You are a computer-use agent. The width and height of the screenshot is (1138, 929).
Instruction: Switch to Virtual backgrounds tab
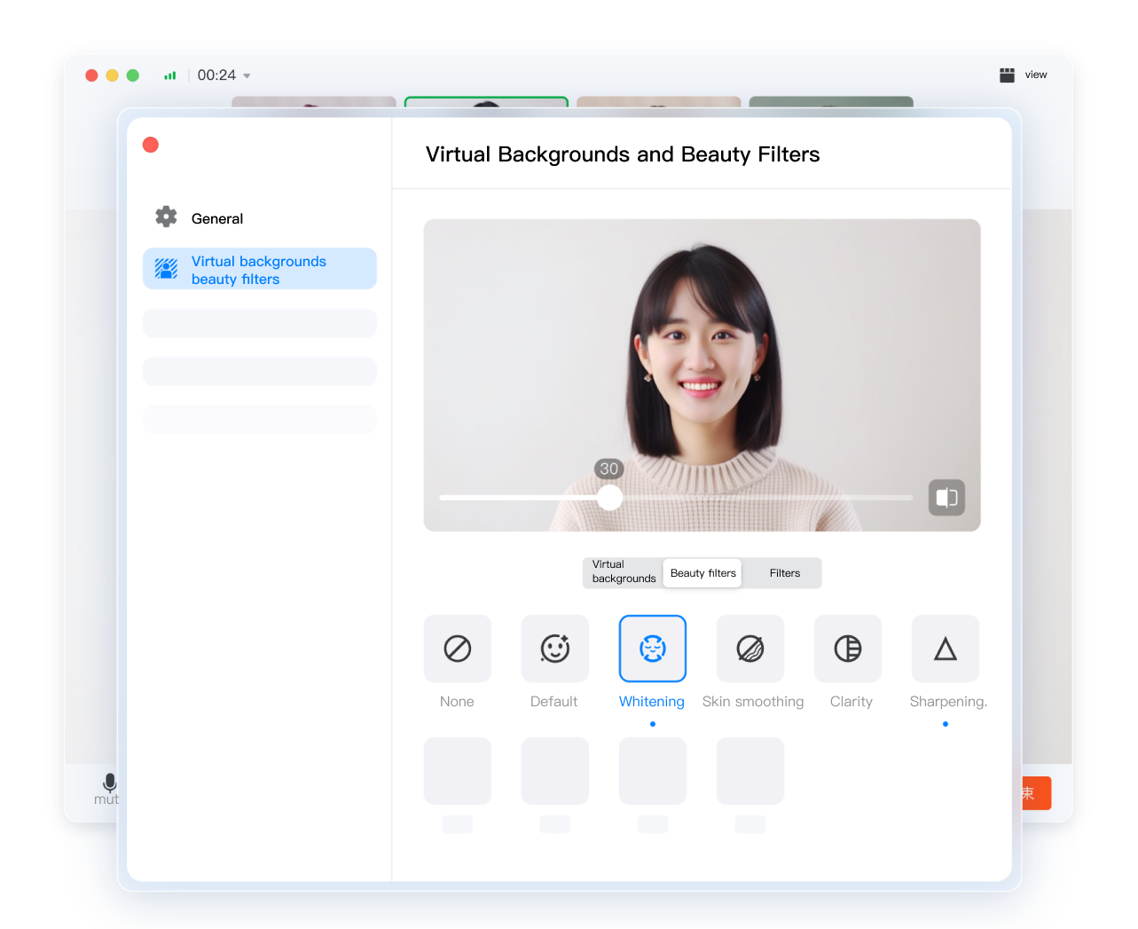624,572
